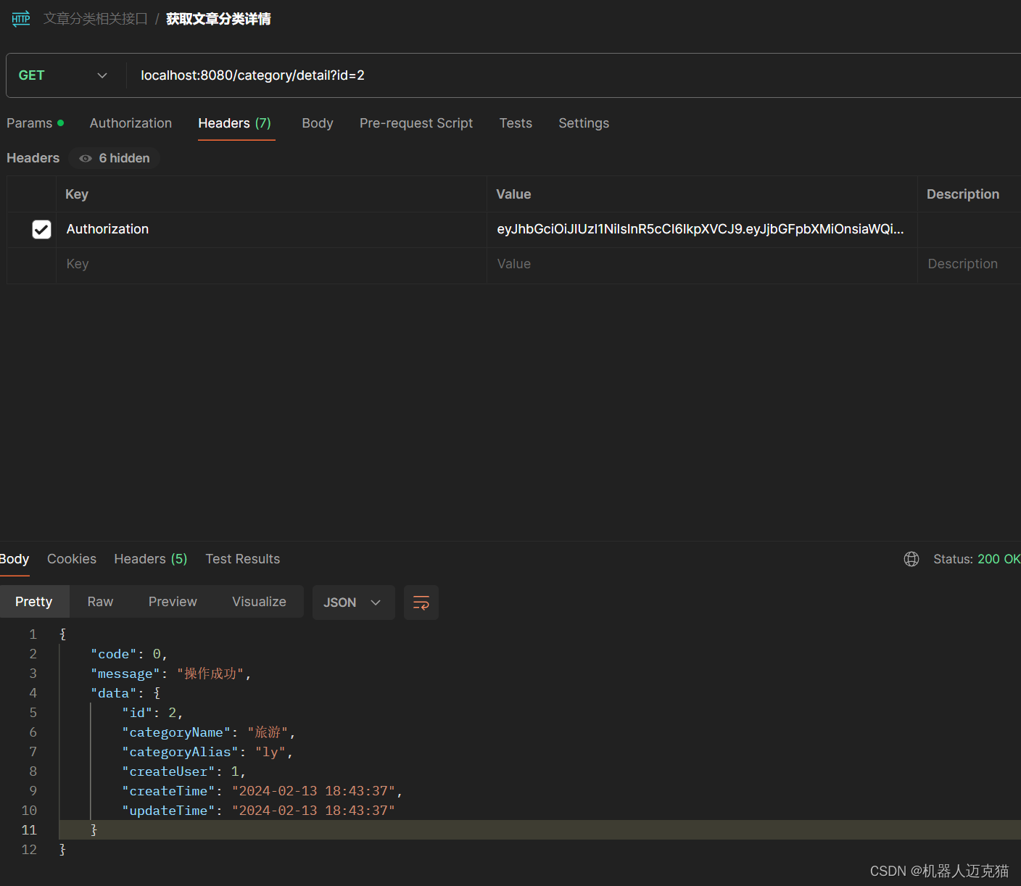The width and height of the screenshot is (1021, 886).
Task: Open the response Headers (5) tab
Action: tap(151, 559)
